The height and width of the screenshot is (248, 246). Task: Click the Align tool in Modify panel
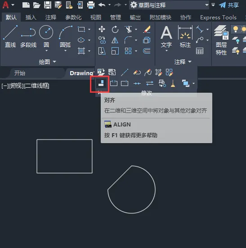[x=101, y=83]
